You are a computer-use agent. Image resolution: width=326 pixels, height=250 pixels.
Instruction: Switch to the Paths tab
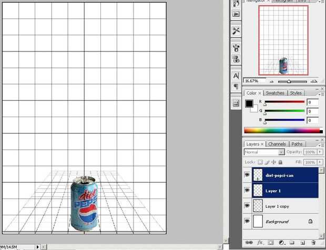click(x=297, y=144)
